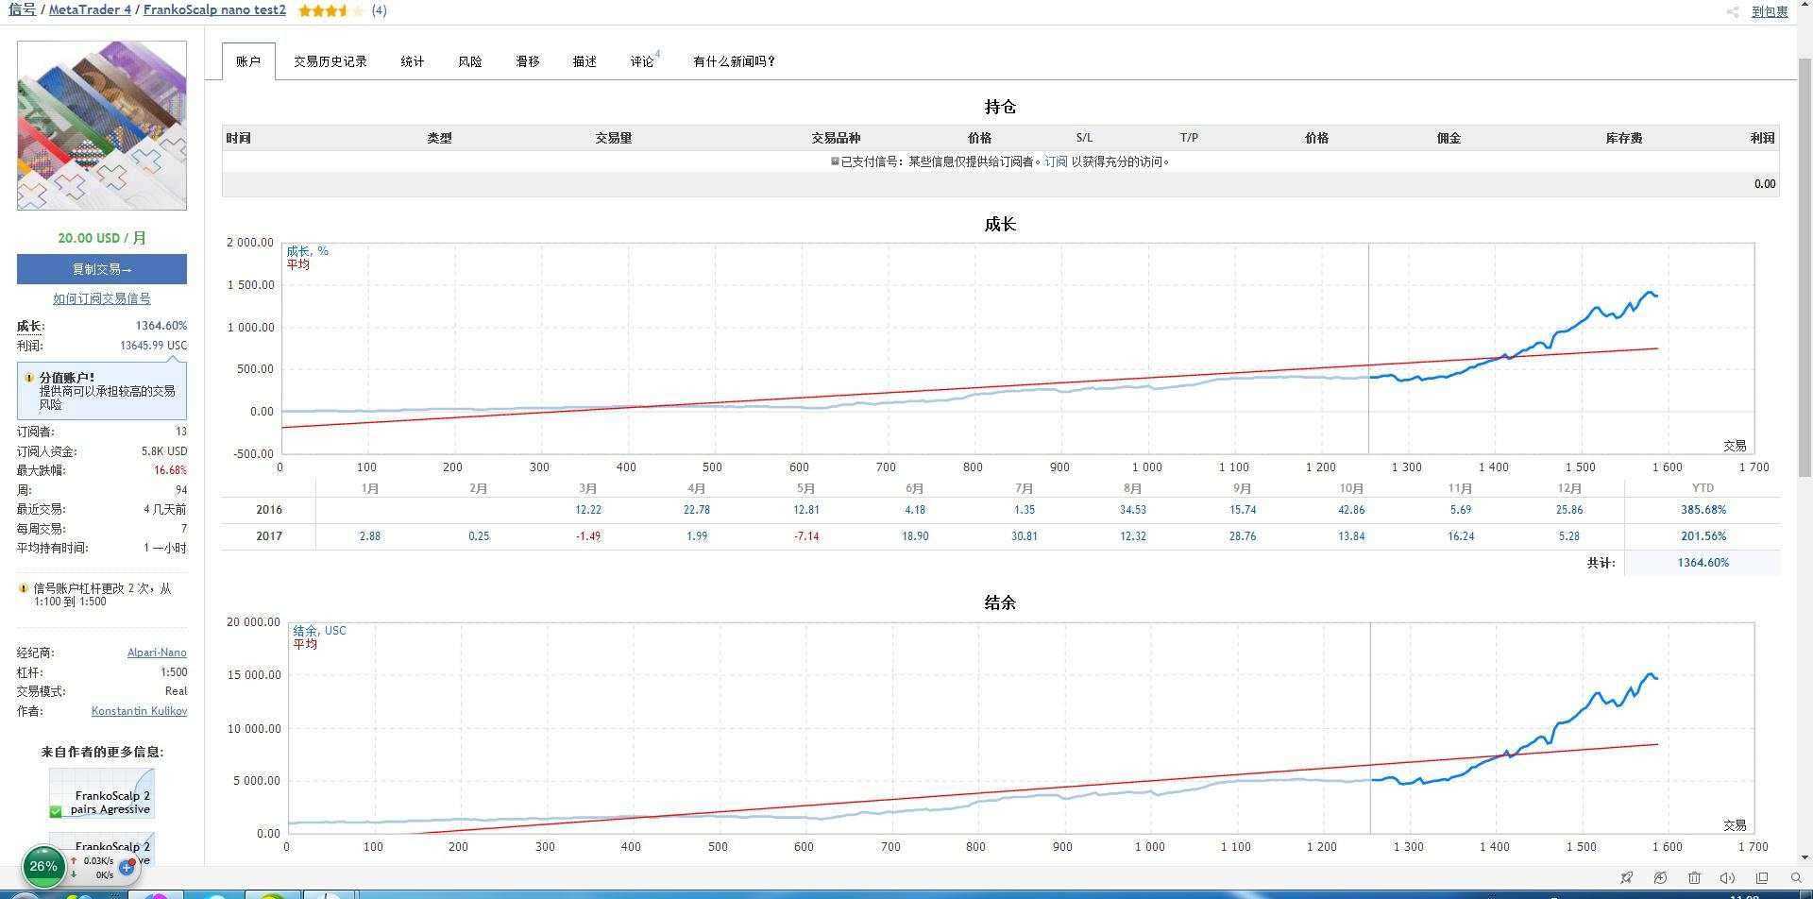This screenshot has height=899, width=1813.
Task: Open the rocket accelerator icon in status bar
Action: (1626, 878)
